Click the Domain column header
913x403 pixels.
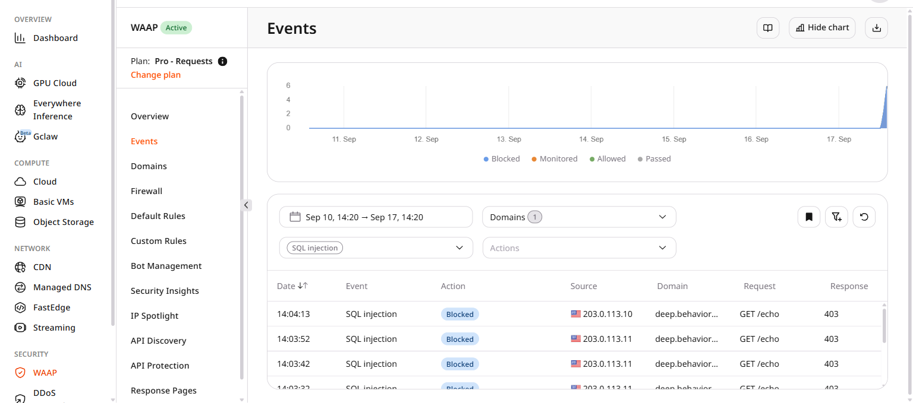coord(672,286)
